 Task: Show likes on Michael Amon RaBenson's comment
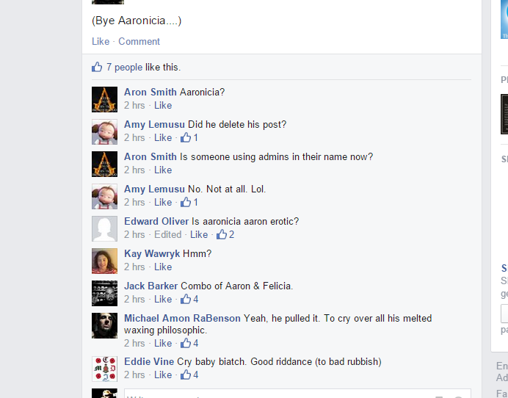click(x=189, y=343)
